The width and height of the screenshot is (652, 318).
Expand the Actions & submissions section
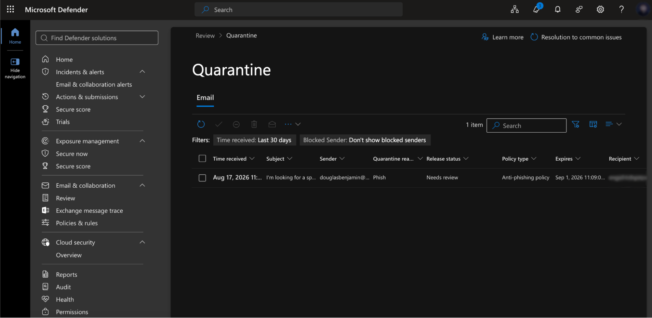142,97
